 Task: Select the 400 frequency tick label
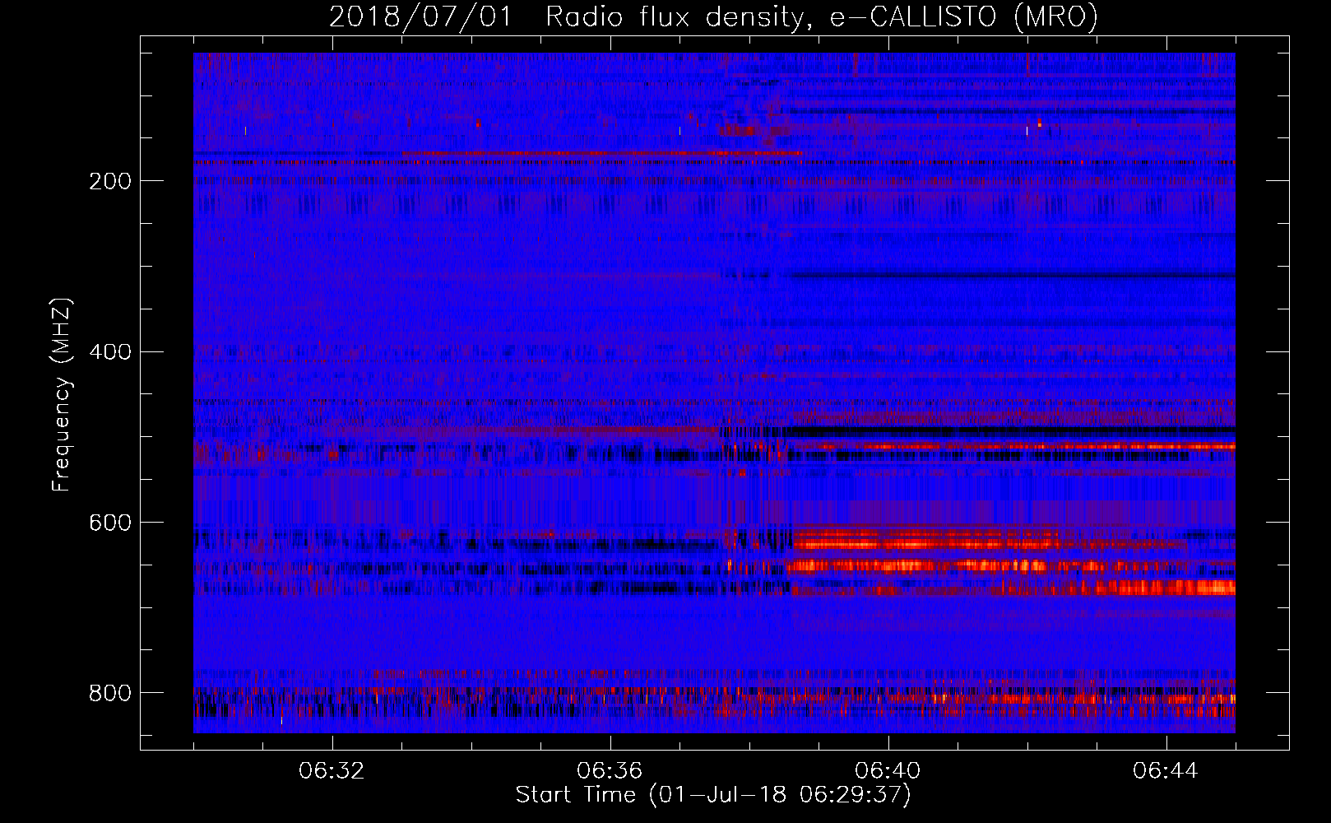[110, 352]
